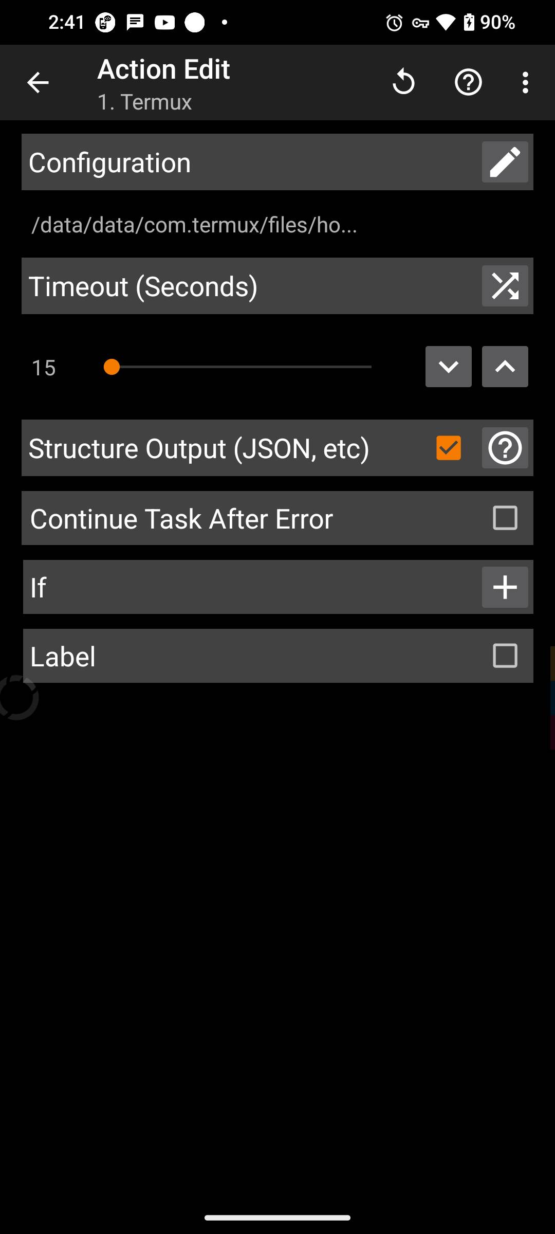Image resolution: width=555 pixels, height=1234 pixels.
Task: Tap the back arrow in header
Action: (x=38, y=82)
